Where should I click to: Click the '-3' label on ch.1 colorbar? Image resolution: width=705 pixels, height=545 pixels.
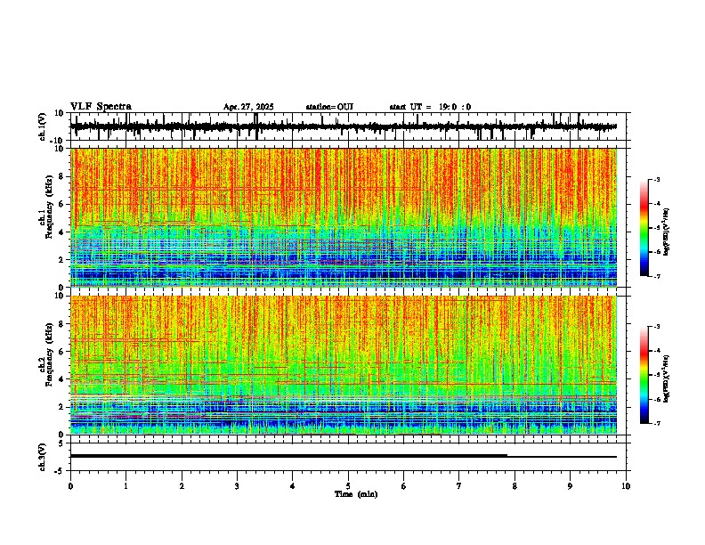click(656, 180)
